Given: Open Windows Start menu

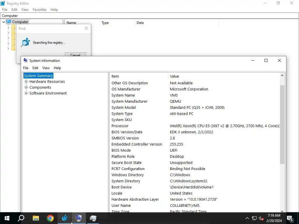Looking at the screenshot, I should [x=7, y=218].
